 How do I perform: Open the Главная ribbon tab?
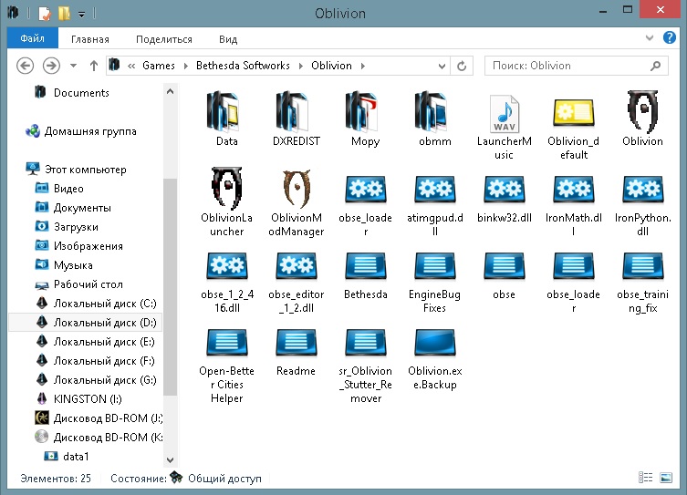[89, 39]
